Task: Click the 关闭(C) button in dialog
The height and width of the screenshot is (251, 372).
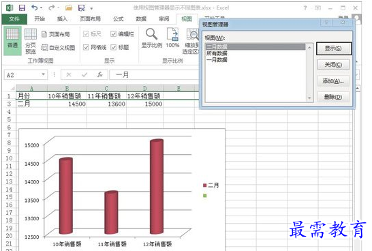Action: pyautogui.click(x=333, y=65)
